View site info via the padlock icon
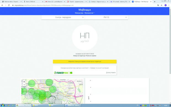The height and width of the screenshot is (107, 171). 13,5
